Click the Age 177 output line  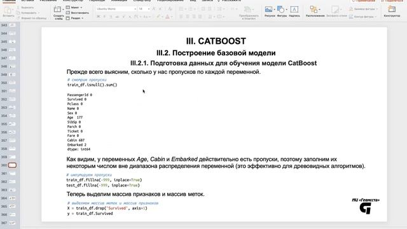coord(75,118)
